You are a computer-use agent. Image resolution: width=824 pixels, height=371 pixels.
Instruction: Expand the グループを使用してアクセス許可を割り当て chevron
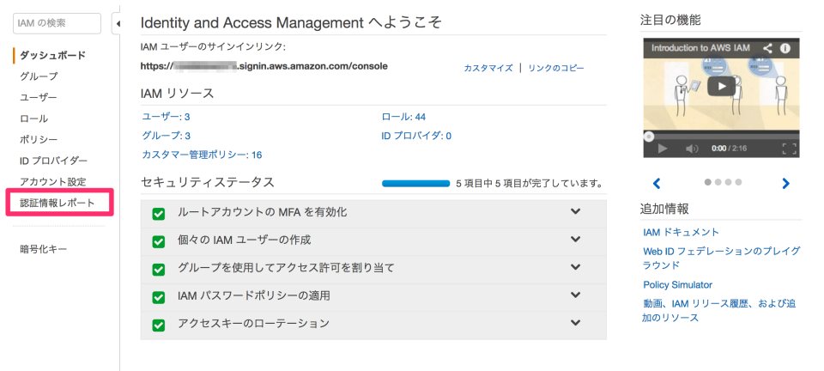click(x=576, y=267)
